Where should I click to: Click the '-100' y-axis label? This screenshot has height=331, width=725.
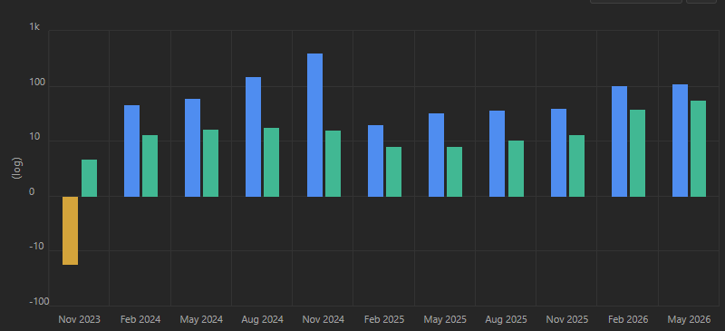(39, 302)
